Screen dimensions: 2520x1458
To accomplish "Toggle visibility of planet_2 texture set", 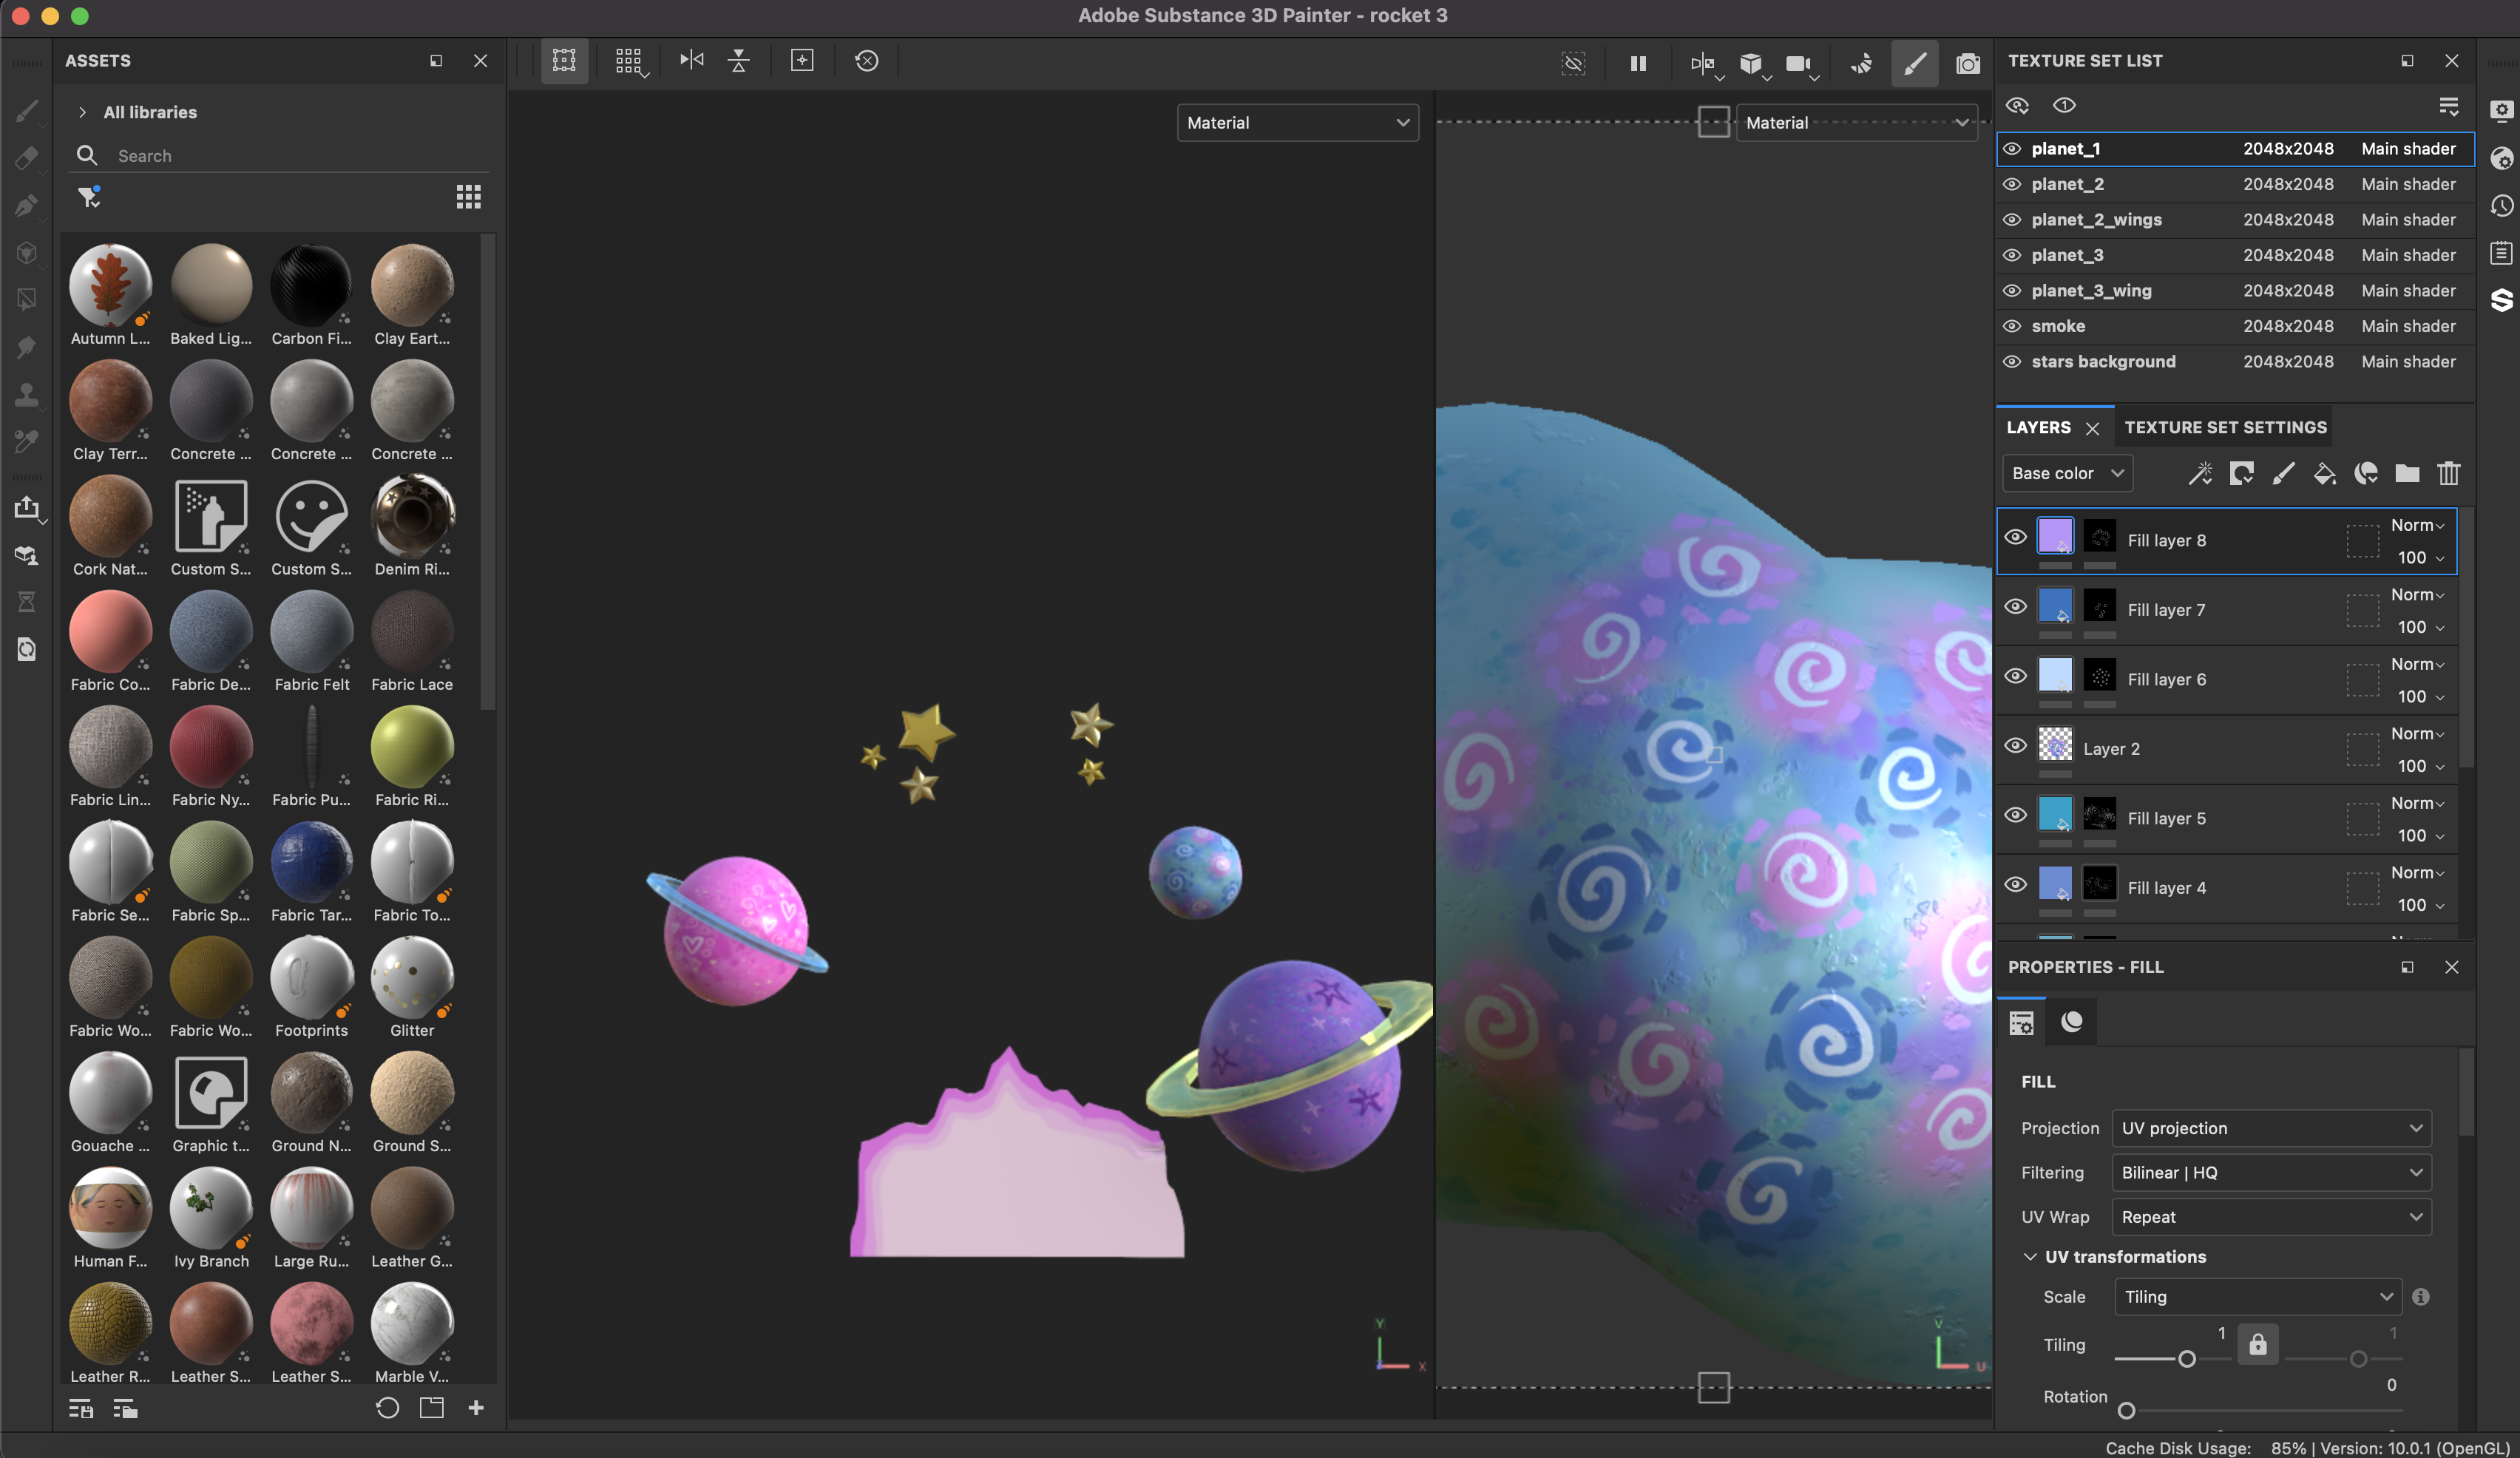I will tap(2012, 184).
